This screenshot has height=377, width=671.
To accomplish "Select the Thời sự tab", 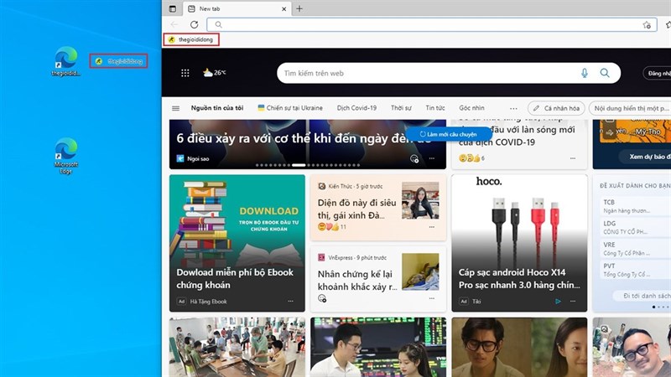I will tap(401, 108).
